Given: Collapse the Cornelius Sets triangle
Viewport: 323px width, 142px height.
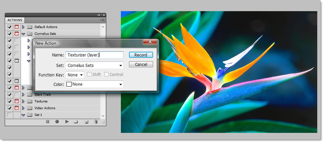Looking at the screenshot, I should (x=23, y=34).
